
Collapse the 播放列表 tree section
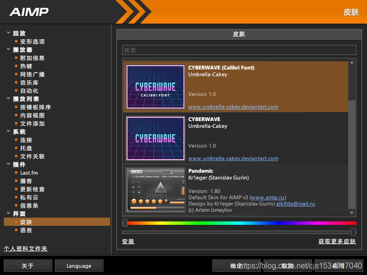(8, 98)
